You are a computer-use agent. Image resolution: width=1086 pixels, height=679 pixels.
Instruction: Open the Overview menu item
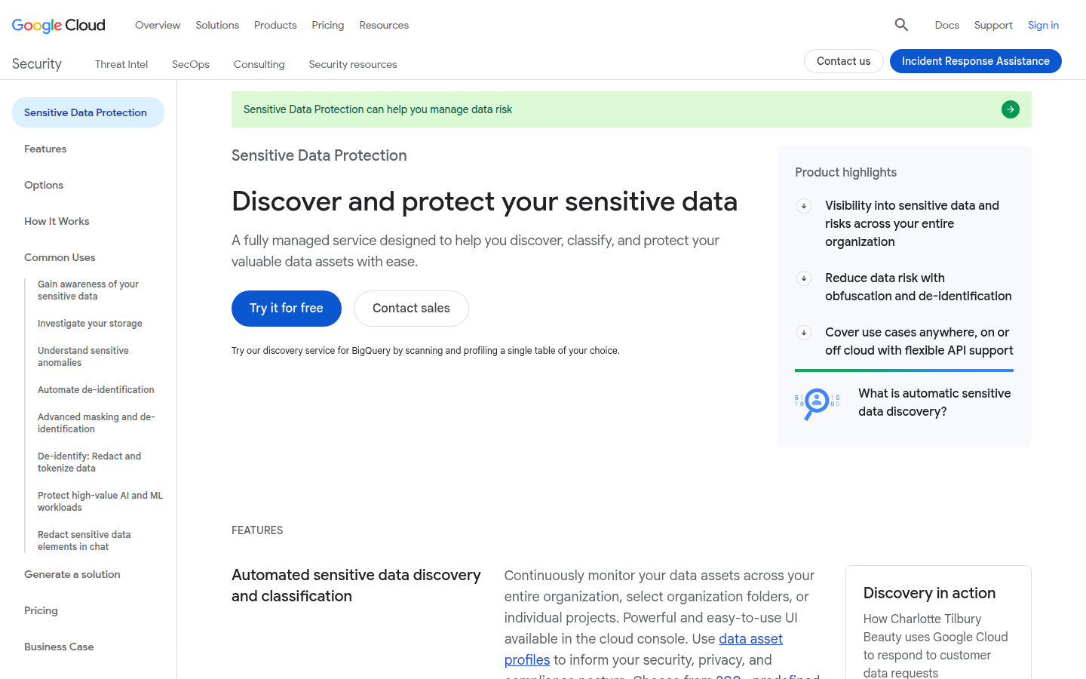(158, 25)
